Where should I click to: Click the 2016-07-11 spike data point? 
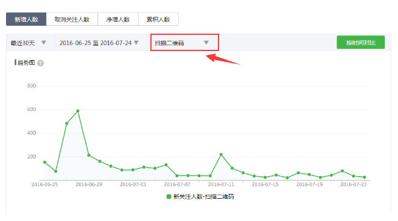click(221, 154)
